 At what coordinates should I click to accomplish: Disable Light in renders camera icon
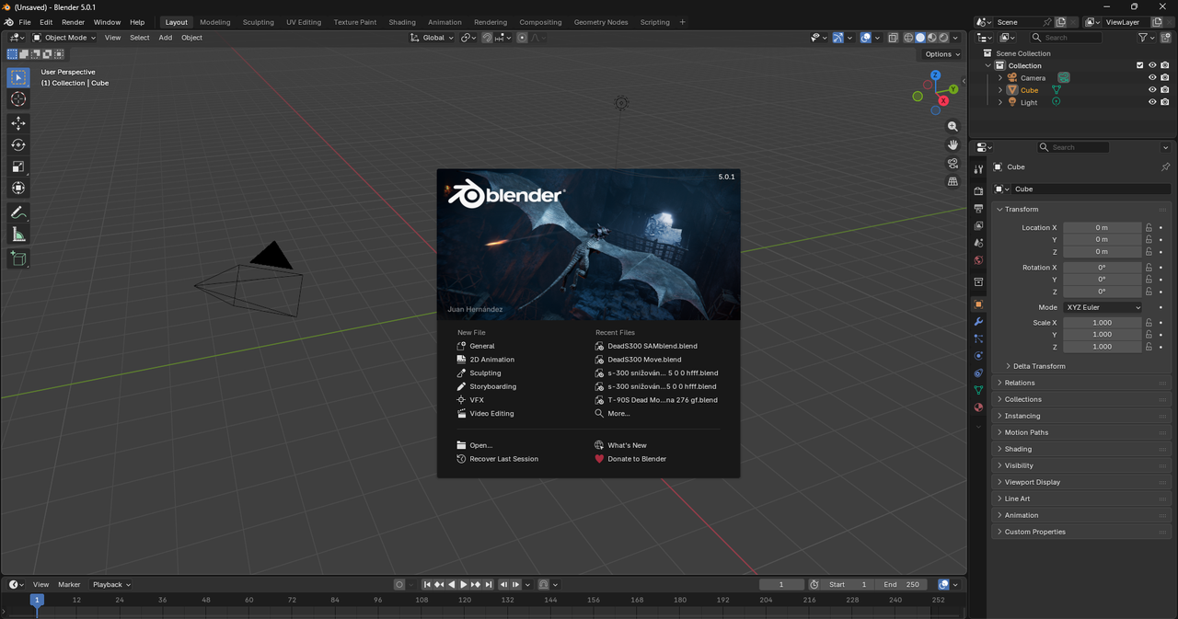point(1165,102)
